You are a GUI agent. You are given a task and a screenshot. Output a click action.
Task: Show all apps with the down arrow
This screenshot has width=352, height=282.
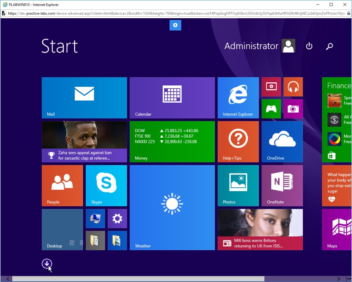point(47,263)
